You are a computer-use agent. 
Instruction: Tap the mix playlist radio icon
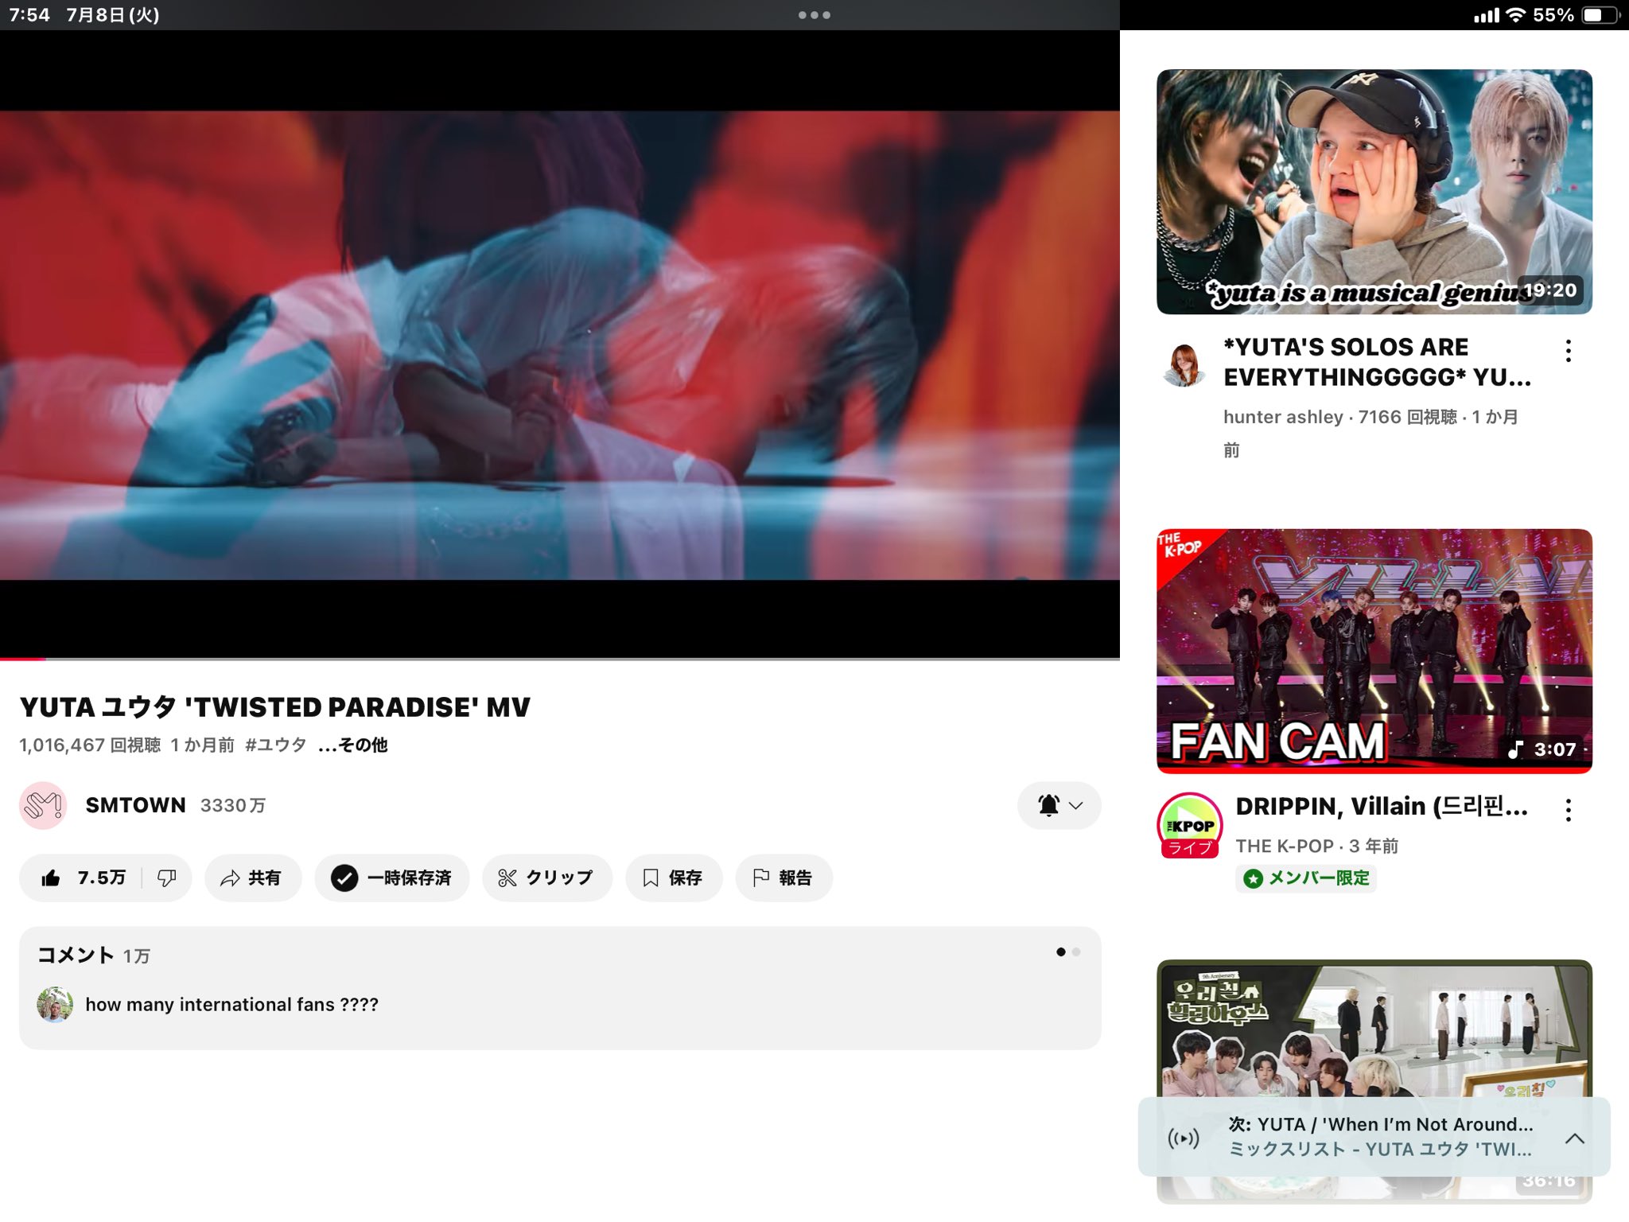(1184, 1138)
